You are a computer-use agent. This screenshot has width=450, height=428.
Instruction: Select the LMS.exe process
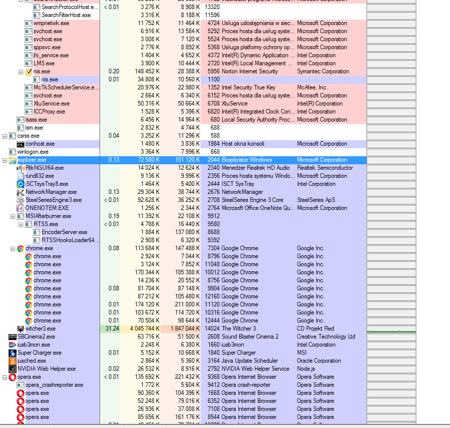click(x=183, y=63)
